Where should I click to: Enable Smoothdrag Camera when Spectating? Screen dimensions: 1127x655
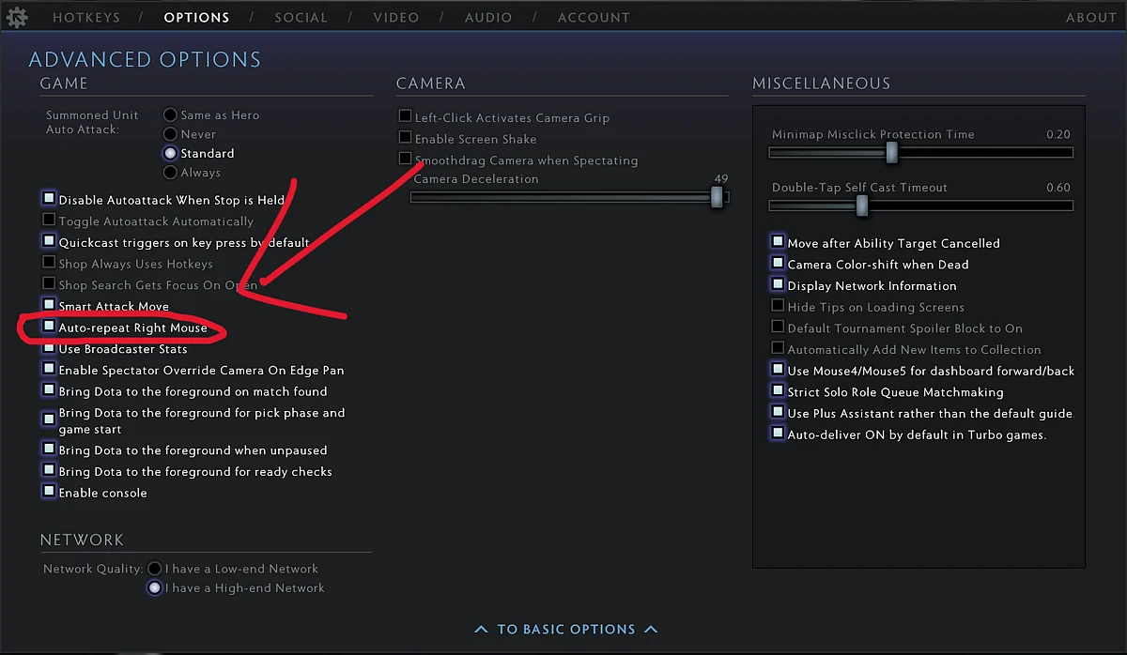406,159
